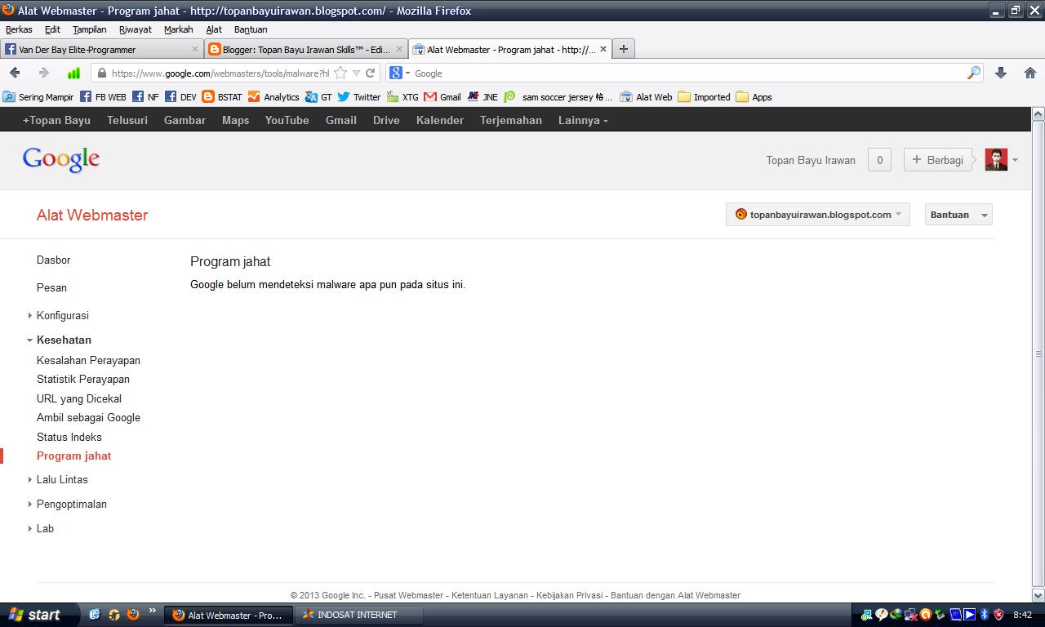Click the forward navigation arrow
Viewport: 1045px width, 627px height.
(x=43, y=73)
